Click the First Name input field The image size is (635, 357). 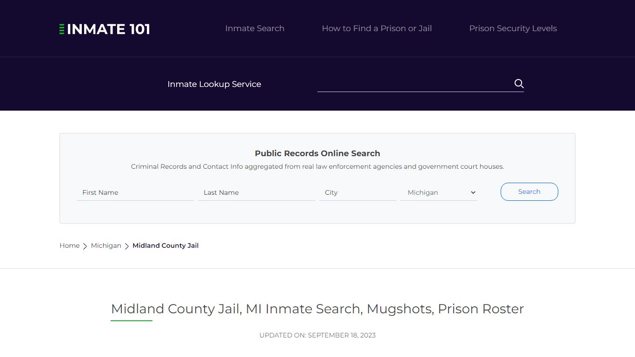click(135, 192)
